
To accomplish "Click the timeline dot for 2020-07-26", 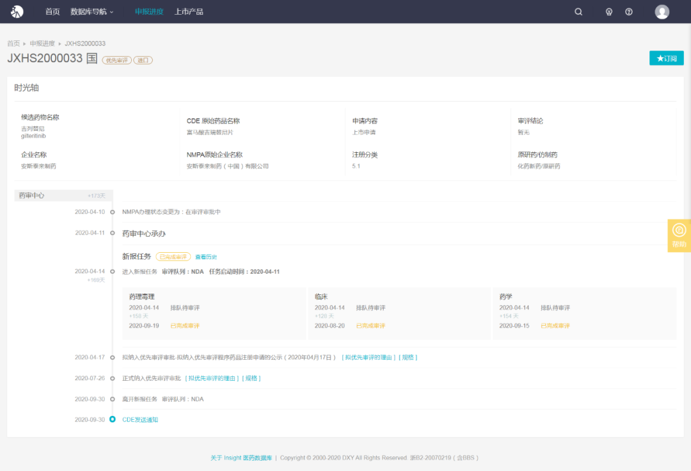I will point(113,378).
